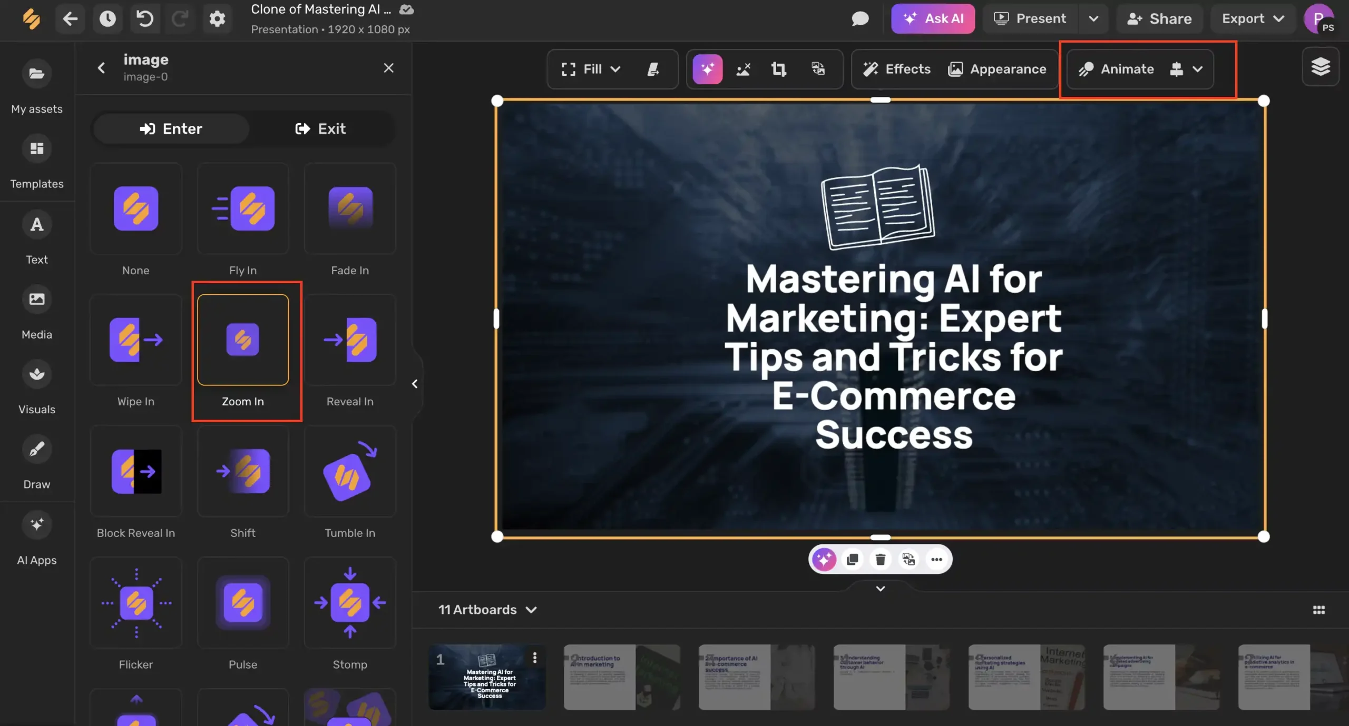1349x726 pixels.
Task: Open Fill mode dropdown
Action: 591,69
